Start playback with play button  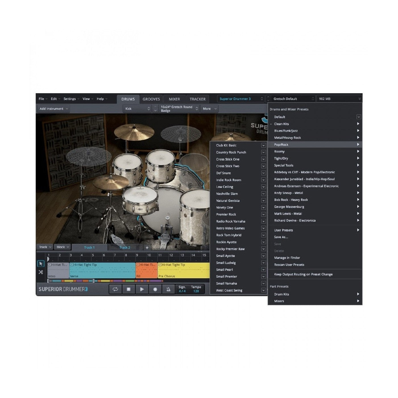coord(142,289)
